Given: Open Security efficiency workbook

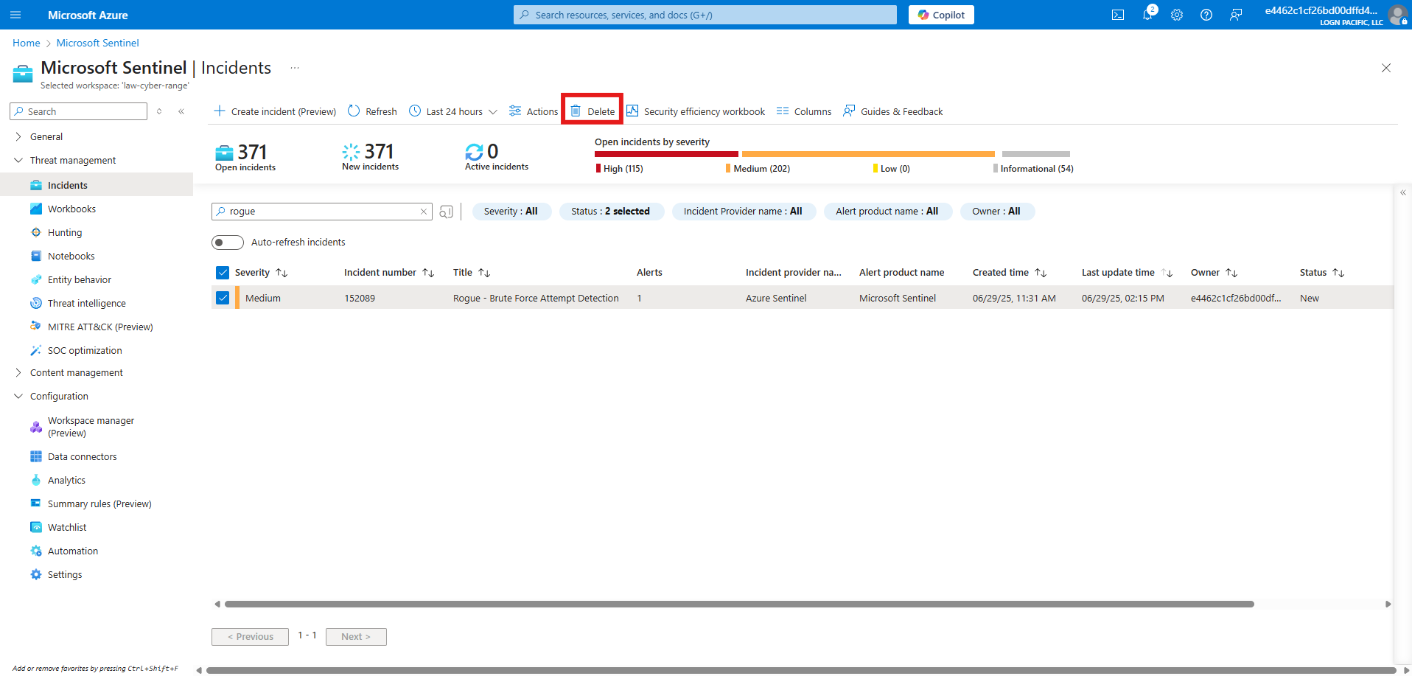Looking at the screenshot, I should [x=696, y=111].
